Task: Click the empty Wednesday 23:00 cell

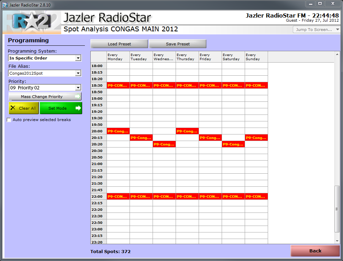Action: click(x=164, y=229)
